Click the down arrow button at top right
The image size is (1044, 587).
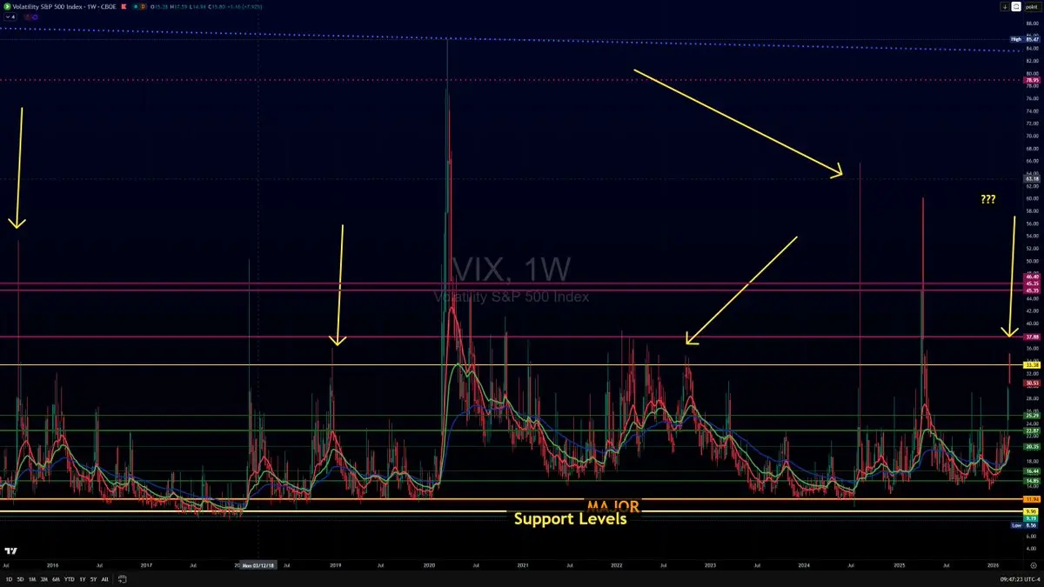tap(1005, 7)
